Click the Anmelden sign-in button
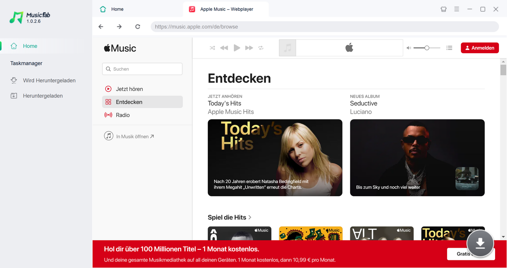The width and height of the screenshot is (507, 268). pyautogui.click(x=480, y=48)
